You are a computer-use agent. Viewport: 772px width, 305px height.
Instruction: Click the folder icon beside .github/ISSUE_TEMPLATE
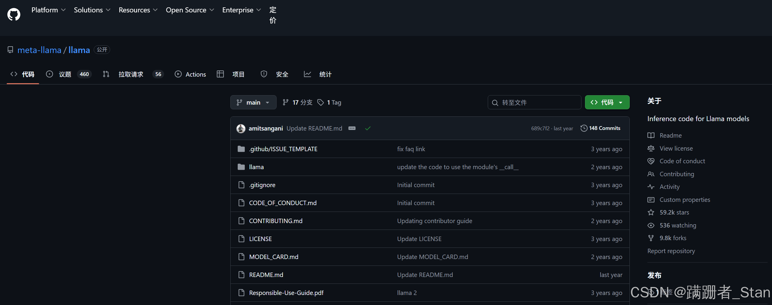[241, 149]
